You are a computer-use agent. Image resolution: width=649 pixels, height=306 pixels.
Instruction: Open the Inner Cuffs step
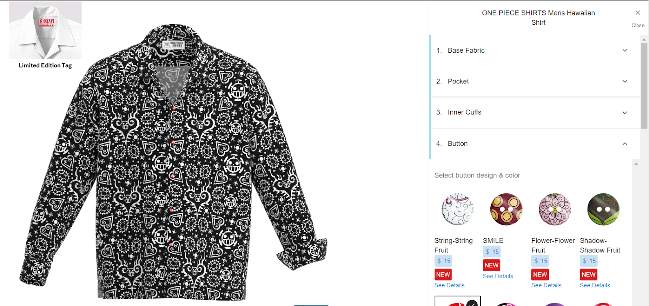pyautogui.click(x=535, y=113)
